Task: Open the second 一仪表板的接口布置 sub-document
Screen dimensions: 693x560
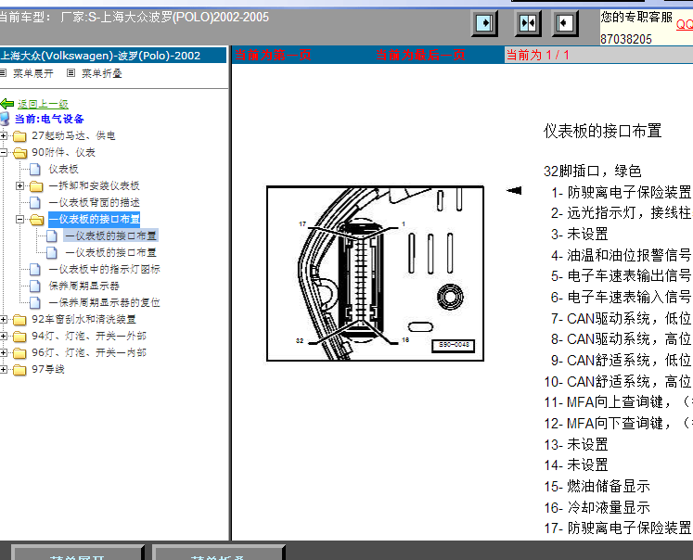Action: 111,252
